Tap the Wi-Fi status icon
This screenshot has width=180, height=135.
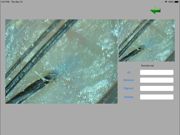click(166, 2)
